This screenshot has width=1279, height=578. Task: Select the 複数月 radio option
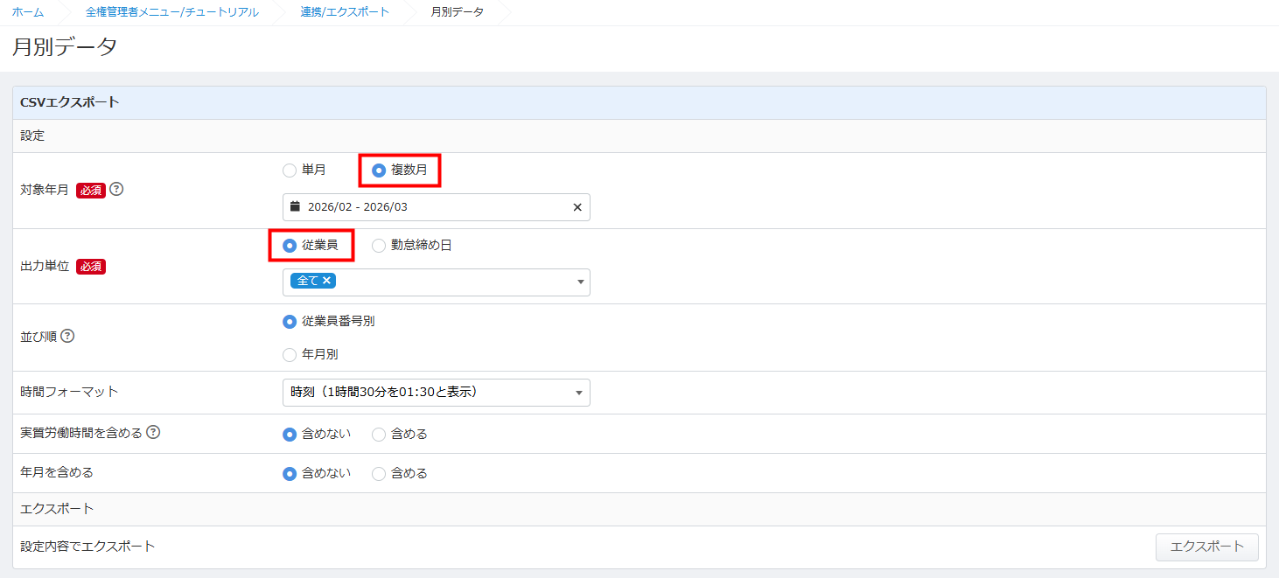(379, 171)
